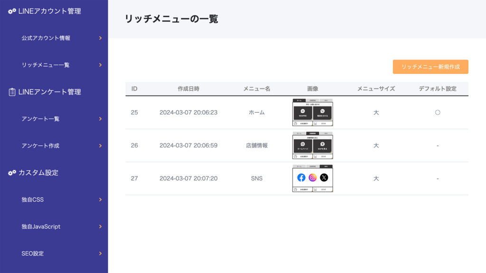Screen dimensions: 486x273
Task: Open the 店舗情報 rich menu thumbnail image
Action: 312,145
